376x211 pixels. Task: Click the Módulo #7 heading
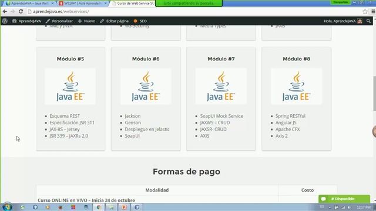(221, 59)
